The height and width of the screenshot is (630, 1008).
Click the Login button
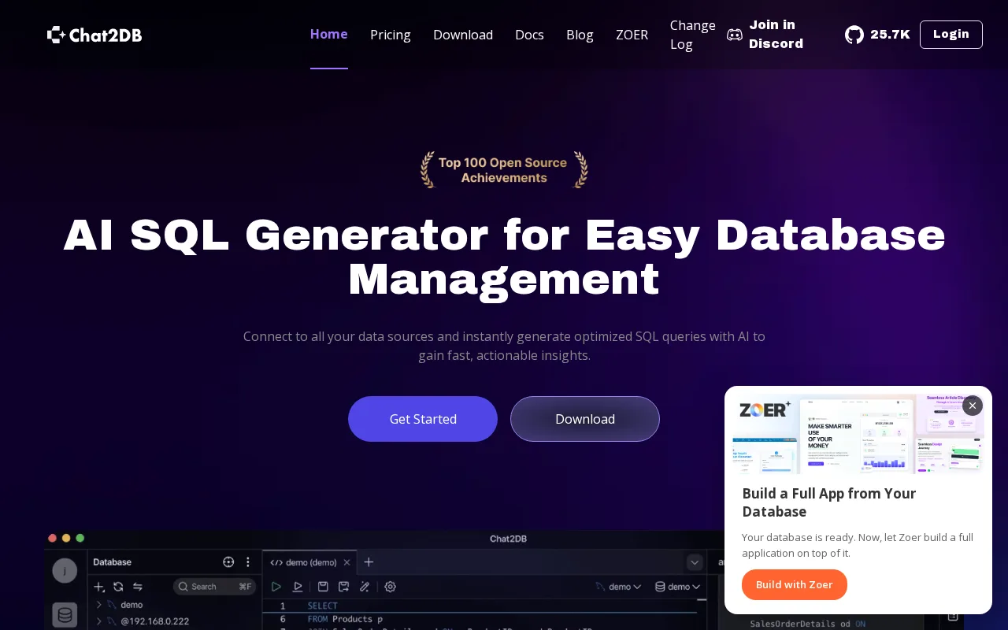pos(951,35)
